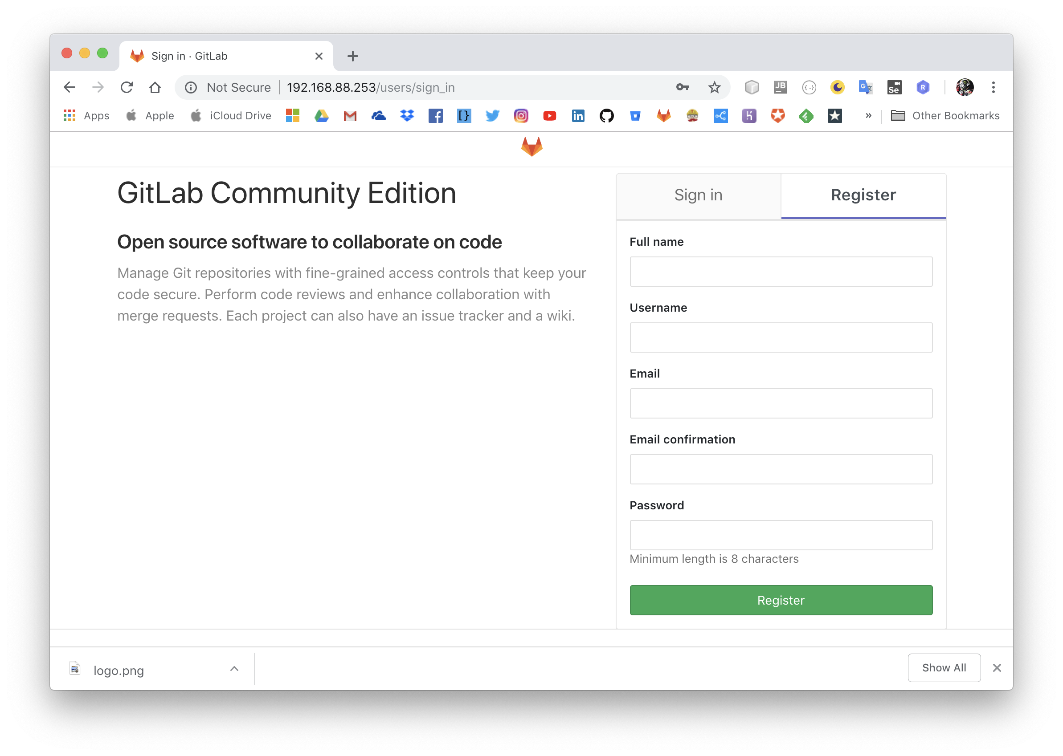Click the browser back arrow
The height and width of the screenshot is (756, 1063).
pos(70,87)
